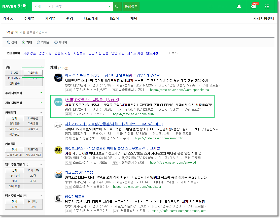Filter ranking by 나무등급

click(33, 118)
